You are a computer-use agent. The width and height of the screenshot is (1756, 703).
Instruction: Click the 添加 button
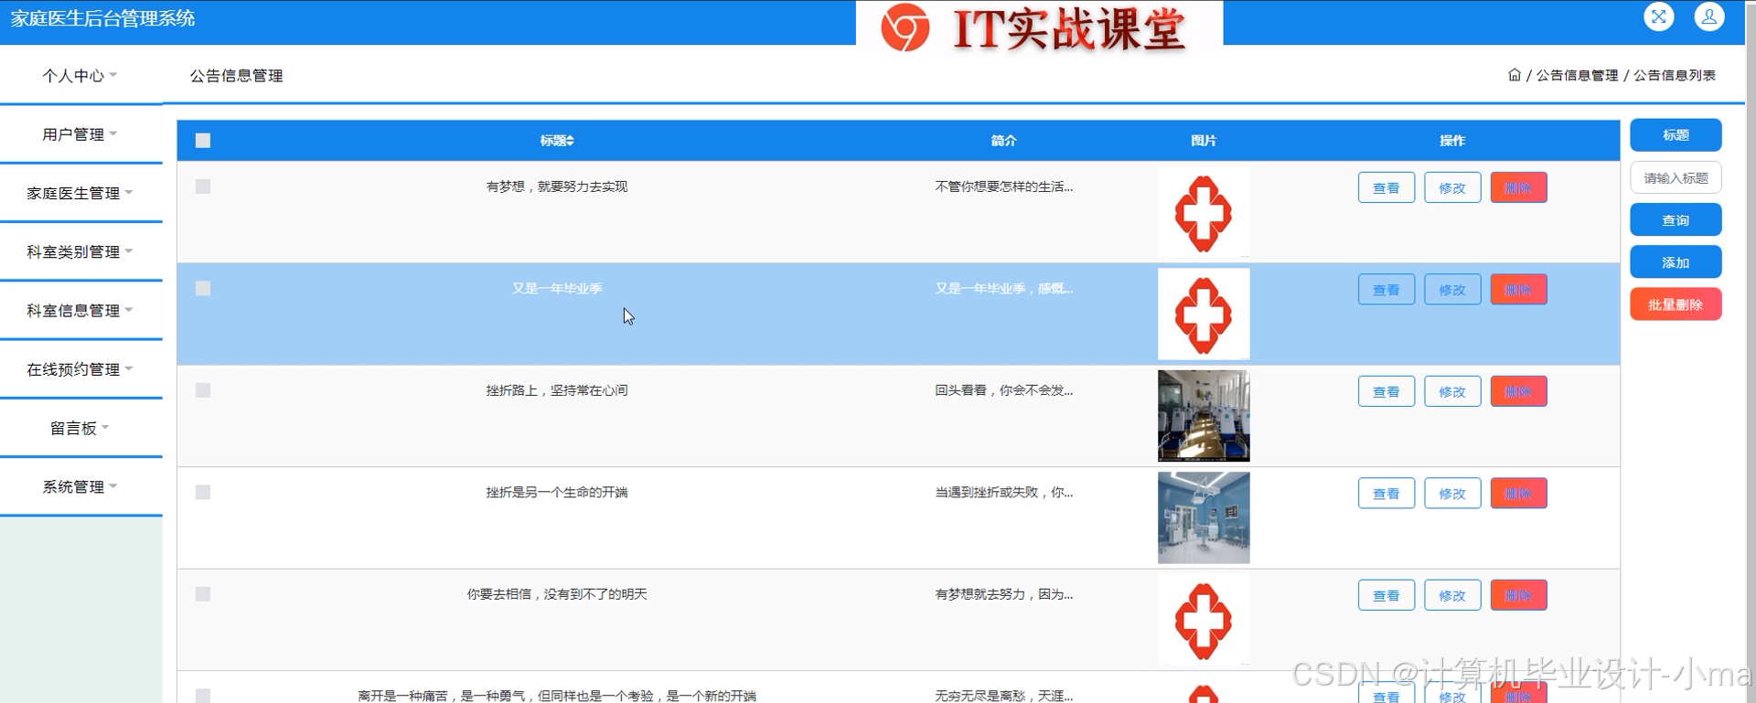coord(1676,262)
